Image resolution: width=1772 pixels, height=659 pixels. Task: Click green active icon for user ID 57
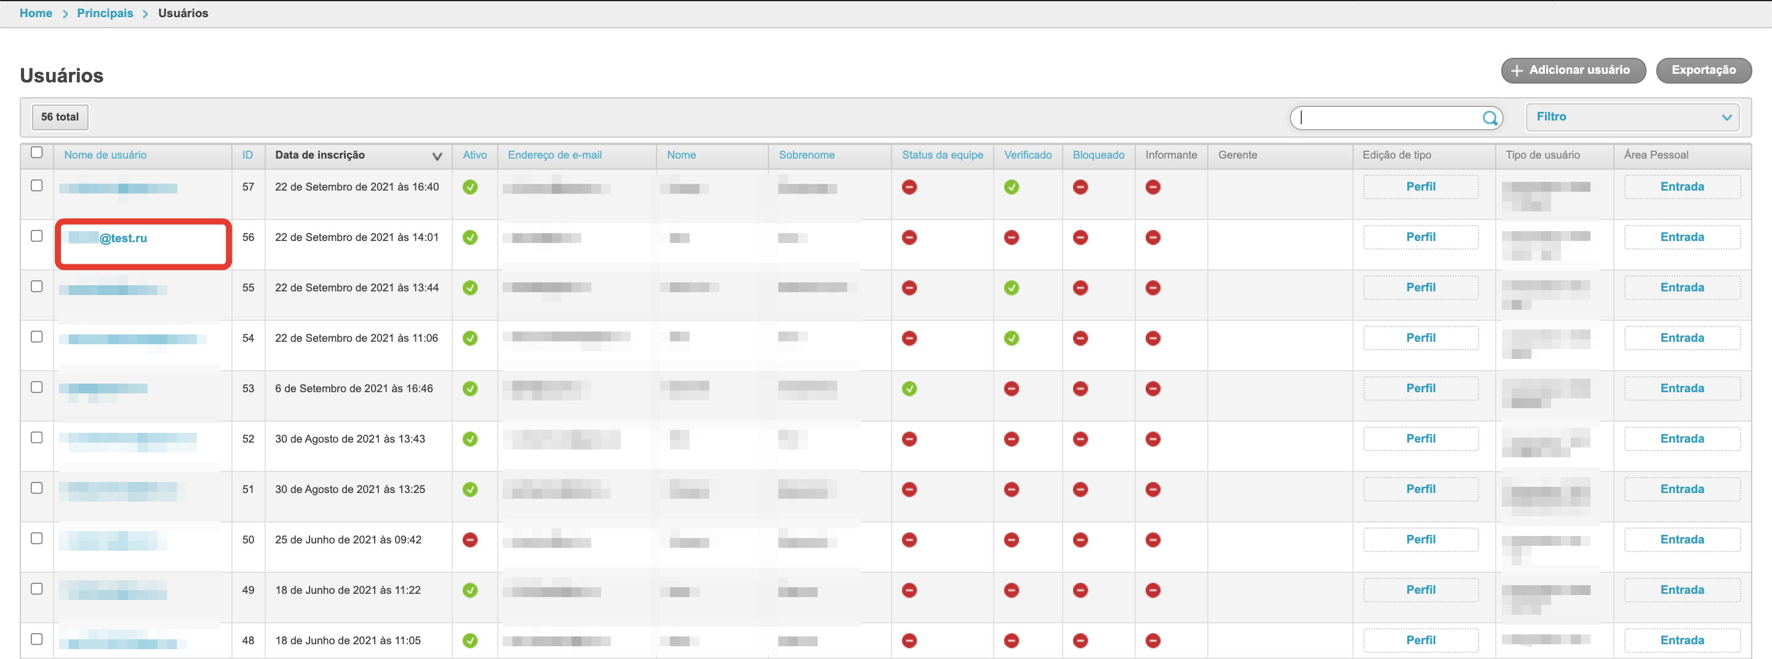click(x=470, y=187)
